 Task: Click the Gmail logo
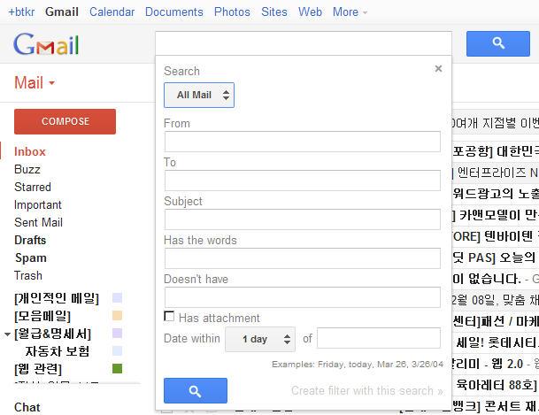(x=46, y=44)
